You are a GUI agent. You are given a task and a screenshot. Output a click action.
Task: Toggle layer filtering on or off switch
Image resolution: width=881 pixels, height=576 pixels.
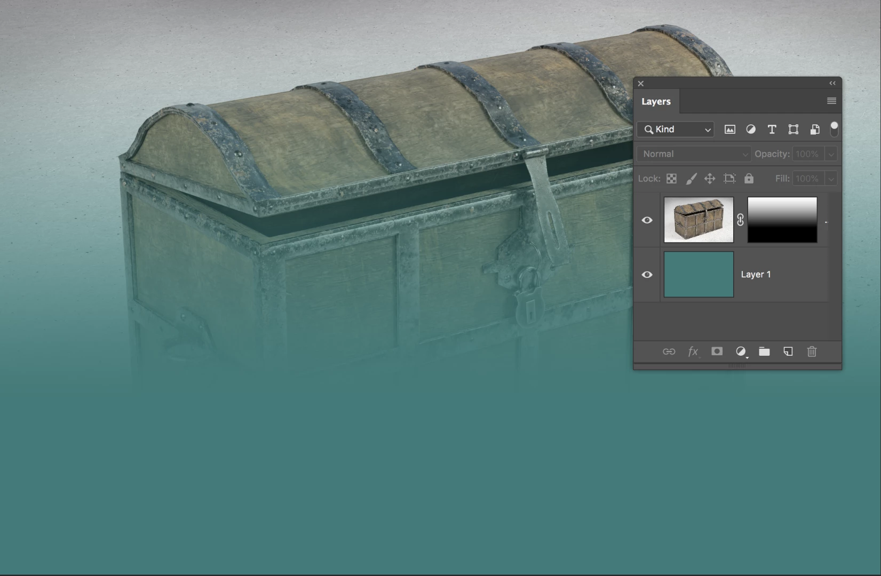[834, 129]
